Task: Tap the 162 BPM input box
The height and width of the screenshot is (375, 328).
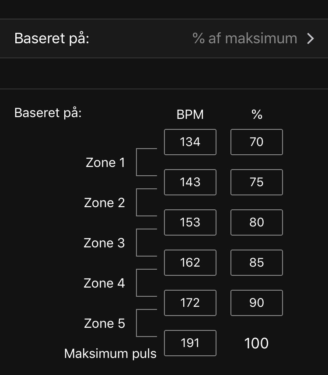Action: pyautogui.click(x=190, y=263)
